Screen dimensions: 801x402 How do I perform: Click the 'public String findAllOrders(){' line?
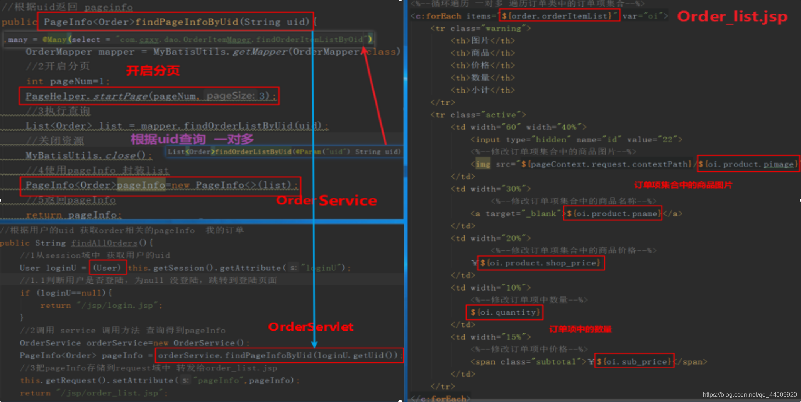[76, 243]
